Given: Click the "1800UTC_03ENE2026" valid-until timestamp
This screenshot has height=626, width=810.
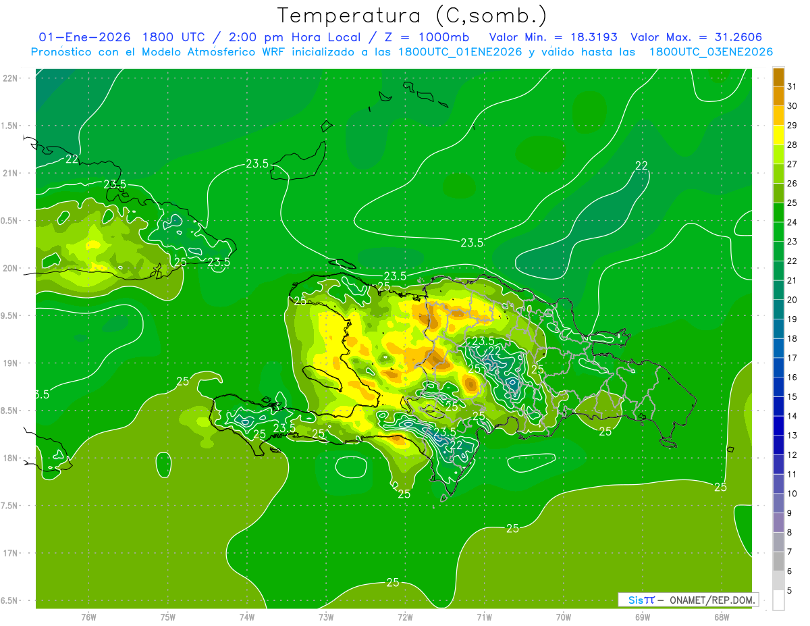Looking at the screenshot, I should coord(711,52).
